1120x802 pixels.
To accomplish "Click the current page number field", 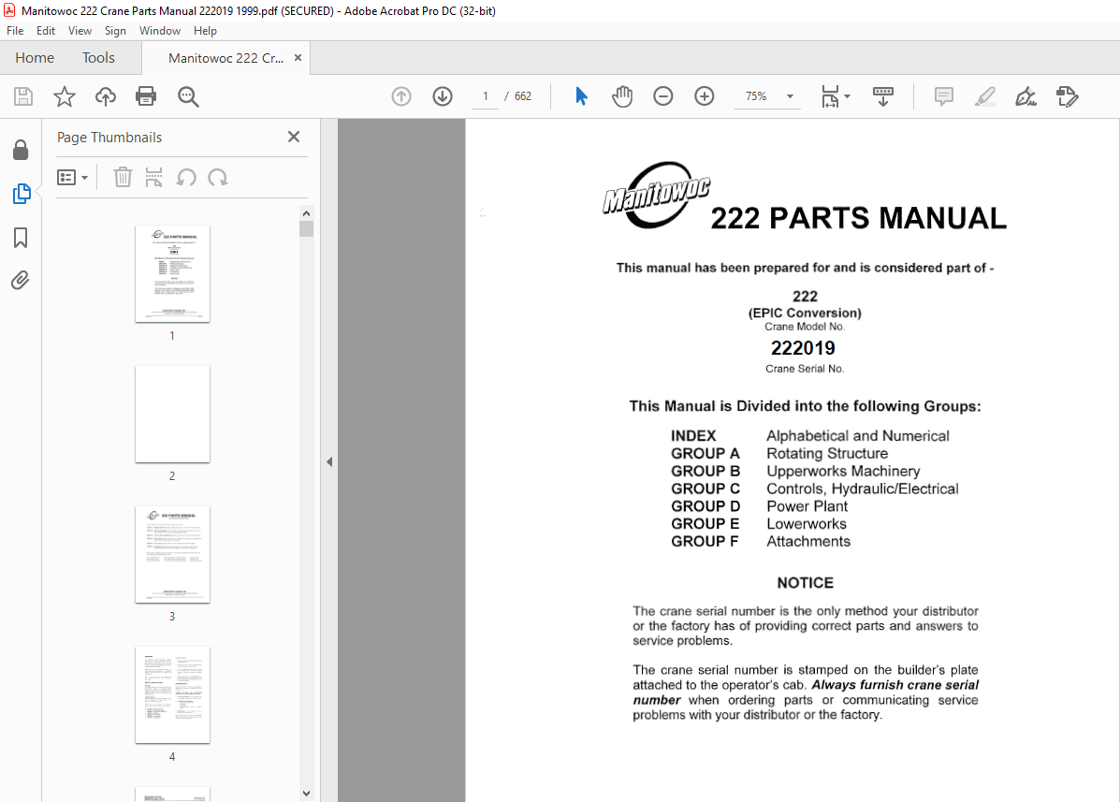I will [486, 96].
